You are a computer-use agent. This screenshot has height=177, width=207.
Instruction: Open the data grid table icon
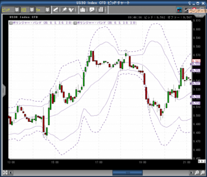tap(101, 10)
